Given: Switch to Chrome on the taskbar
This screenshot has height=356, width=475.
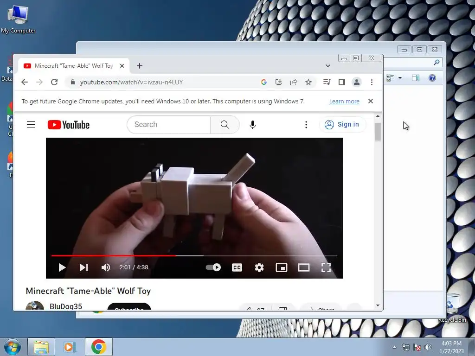Looking at the screenshot, I should coord(98,347).
